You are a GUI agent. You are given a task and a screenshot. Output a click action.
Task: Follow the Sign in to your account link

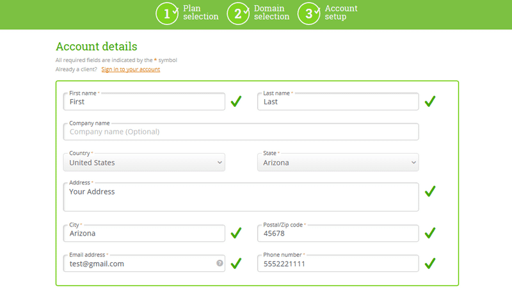131,69
